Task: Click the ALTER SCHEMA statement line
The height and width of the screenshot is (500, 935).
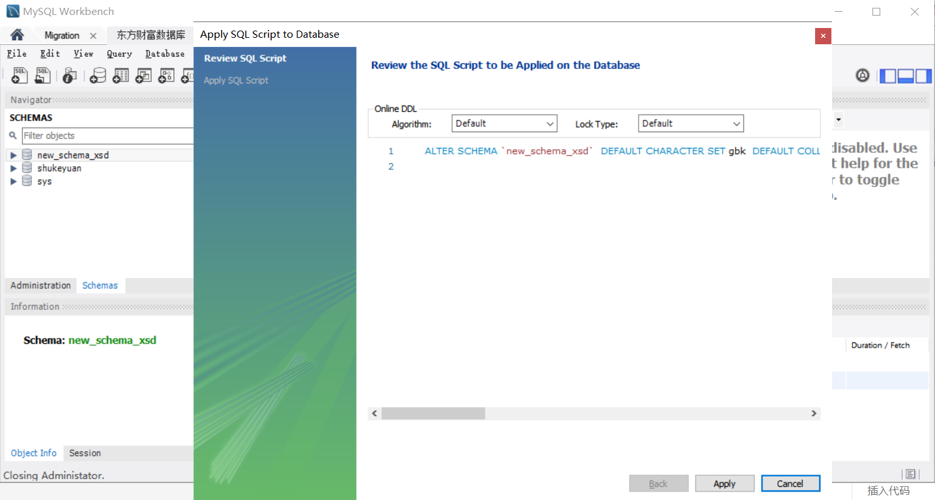Action: 622,150
